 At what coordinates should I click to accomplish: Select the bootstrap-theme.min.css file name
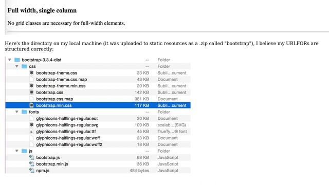click(61, 86)
